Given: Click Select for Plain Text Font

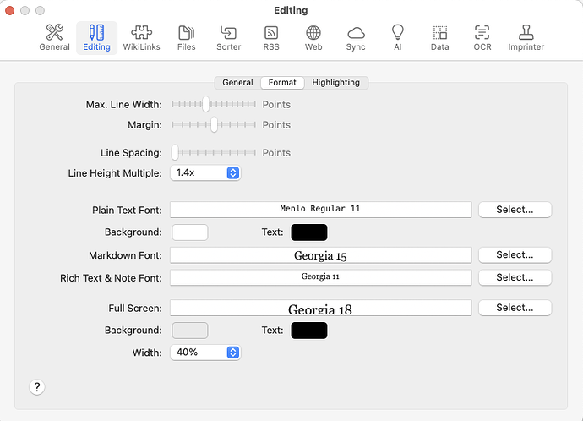Looking at the screenshot, I should click(x=515, y=209).
